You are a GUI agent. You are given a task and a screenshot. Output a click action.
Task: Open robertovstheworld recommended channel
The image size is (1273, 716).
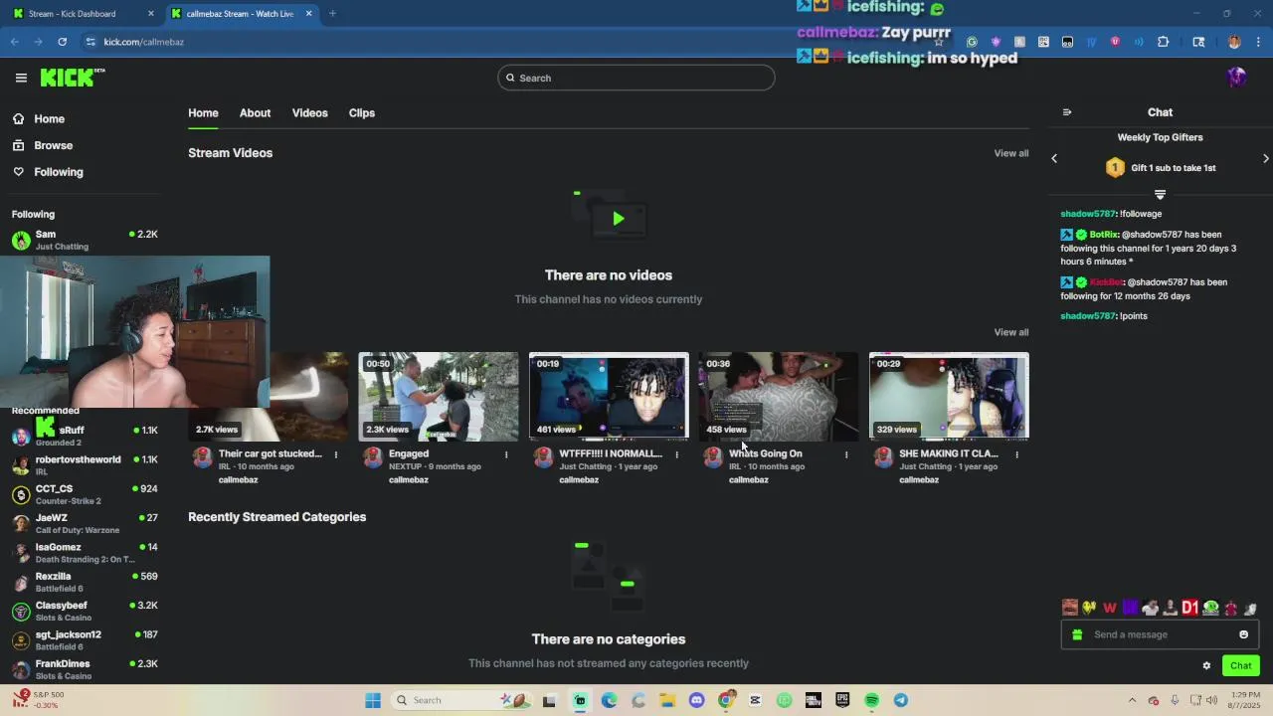pos(85,464)
